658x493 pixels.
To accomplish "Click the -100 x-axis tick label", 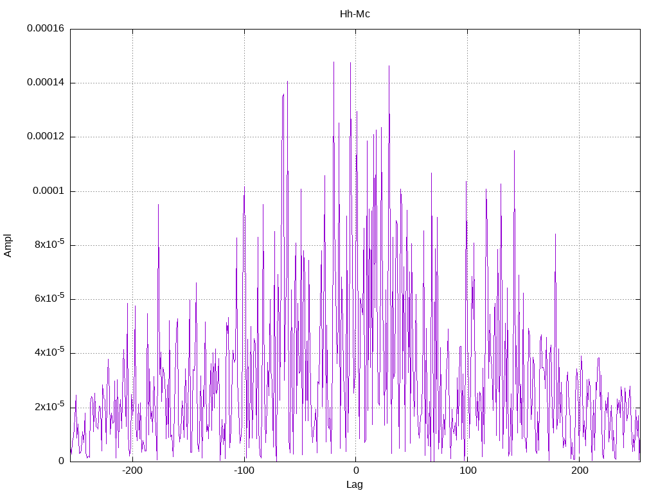I will click(x=244, y=471).
